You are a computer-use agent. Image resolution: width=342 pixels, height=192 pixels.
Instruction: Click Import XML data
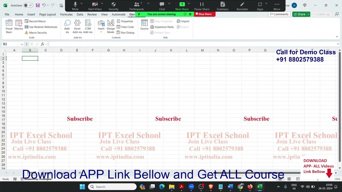tap(183, 21)
